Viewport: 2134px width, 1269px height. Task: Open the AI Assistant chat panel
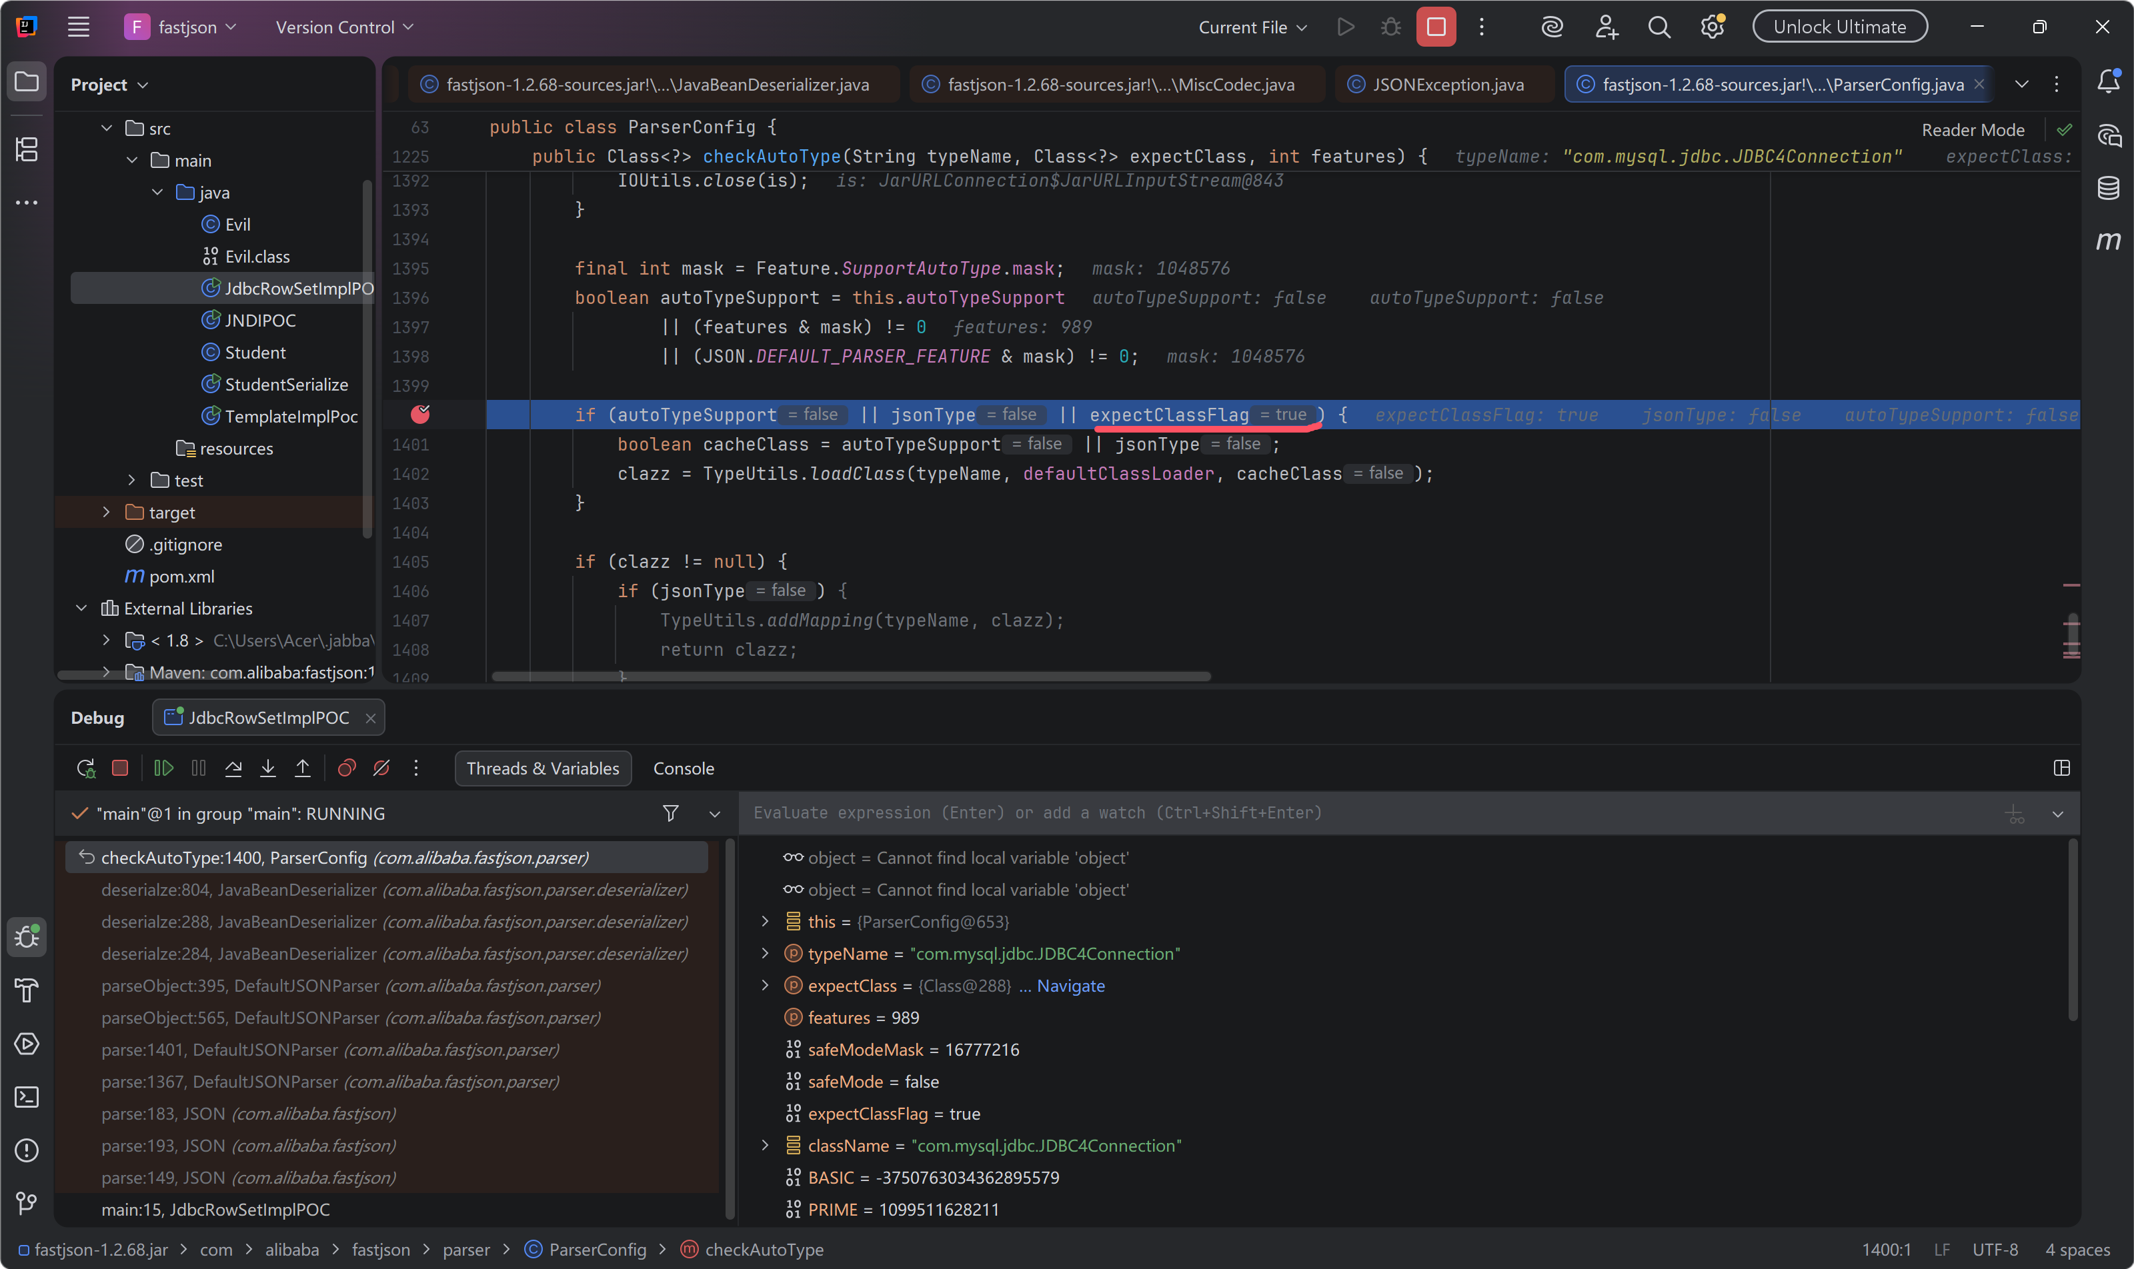point(2109,135)
